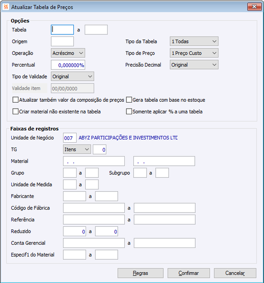Click the first Fabricante field
This screenshot has width=264, height=283.
[74, 196]
